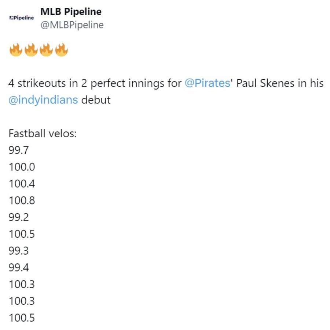Click the 100.0 velocity reading

click(22, 167)
